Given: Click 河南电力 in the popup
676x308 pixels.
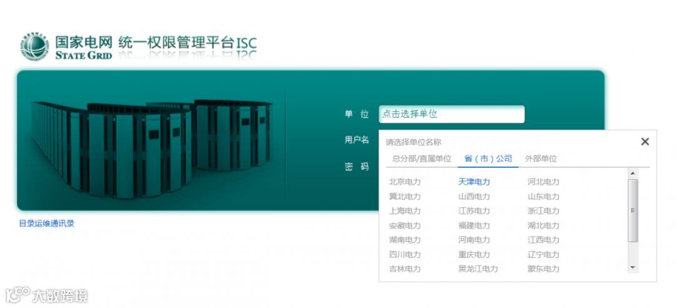Looking at the screenshot, I should point(474,240).
